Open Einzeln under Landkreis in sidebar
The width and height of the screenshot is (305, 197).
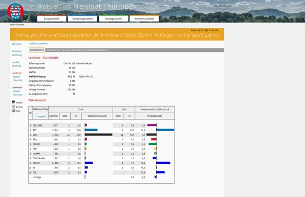click(16, 77)
